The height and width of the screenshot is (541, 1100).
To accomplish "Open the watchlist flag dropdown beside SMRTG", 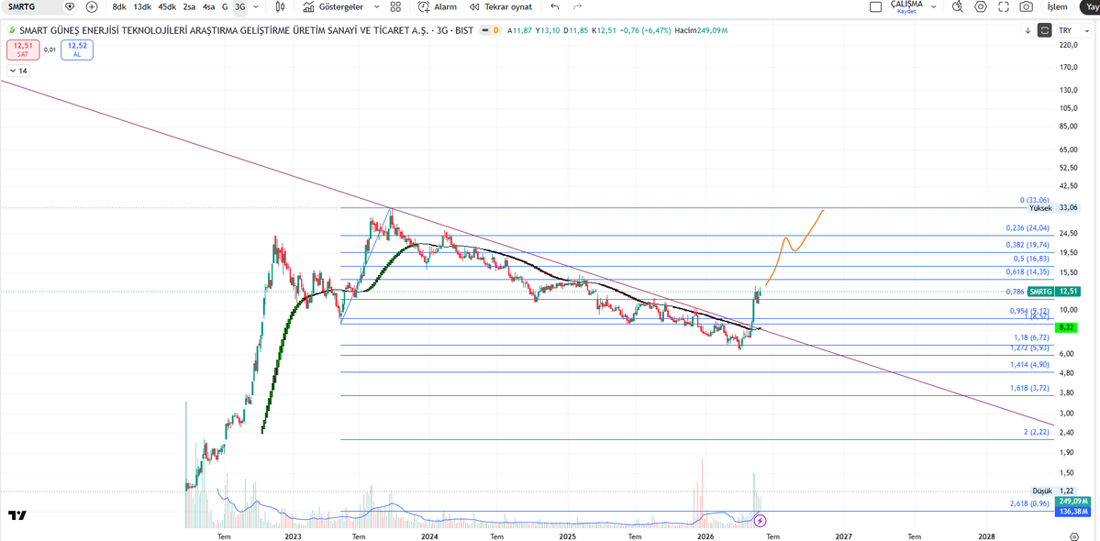I will [70, 6].
